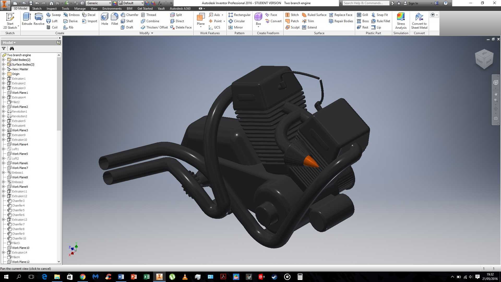The image size is (501, 282).
Task: Select Extrusion5 in the model tree
Action: pyautogui.click(x=19, y=121)
